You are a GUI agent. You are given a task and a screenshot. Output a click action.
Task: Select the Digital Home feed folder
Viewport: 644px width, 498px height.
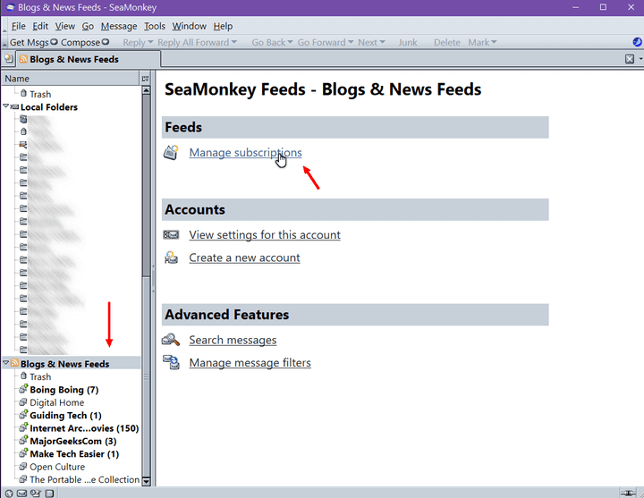click(x=56, y=402)
